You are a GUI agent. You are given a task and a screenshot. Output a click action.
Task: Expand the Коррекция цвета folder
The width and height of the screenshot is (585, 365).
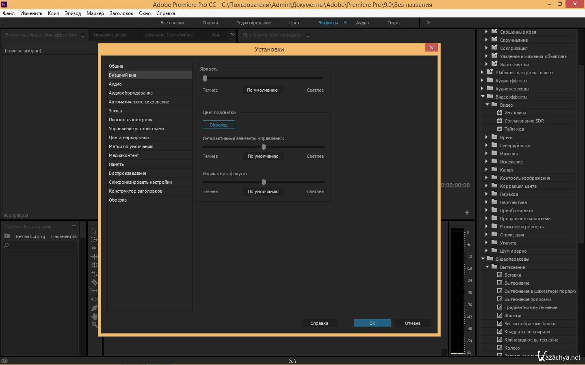tap(487, 186)
